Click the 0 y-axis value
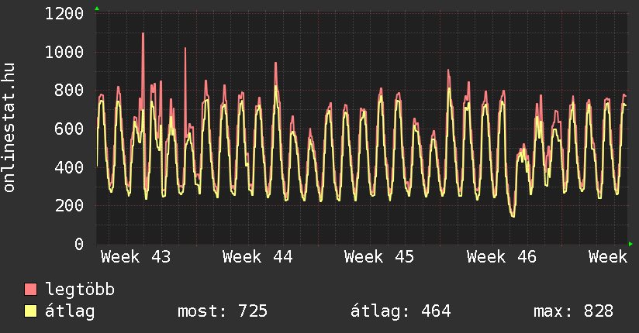This screenshot has width=639, height=333. pos(79,244)
